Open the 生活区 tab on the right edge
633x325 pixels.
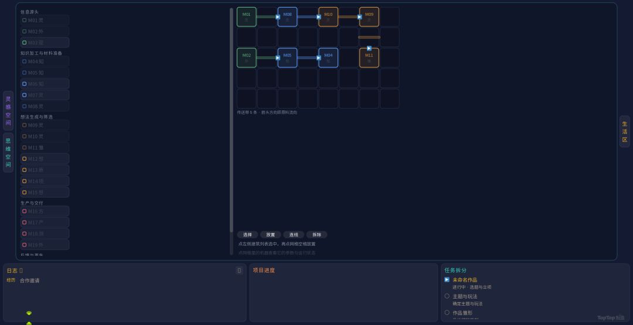click(625, 131)
